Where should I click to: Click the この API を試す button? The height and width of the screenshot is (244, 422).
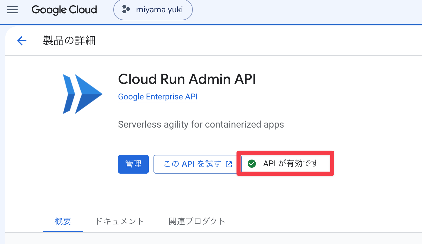pos(198,164)
